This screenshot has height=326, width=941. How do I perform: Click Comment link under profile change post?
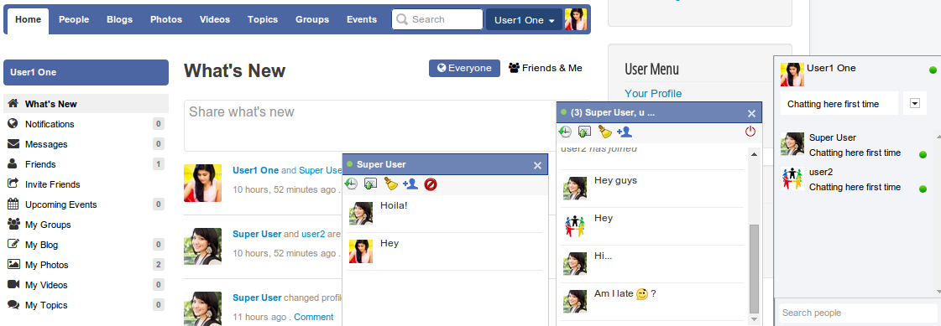click(313, 317)
